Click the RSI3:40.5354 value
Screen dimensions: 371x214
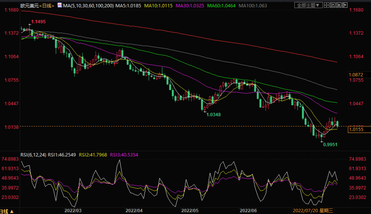point(124,155)
